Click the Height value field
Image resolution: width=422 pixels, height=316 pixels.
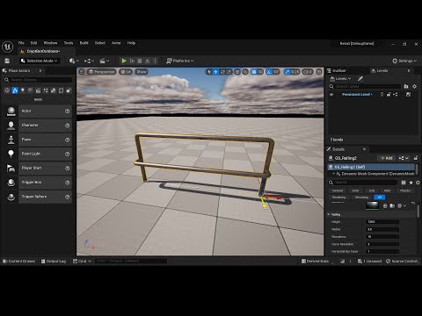[x=382, y=222]
